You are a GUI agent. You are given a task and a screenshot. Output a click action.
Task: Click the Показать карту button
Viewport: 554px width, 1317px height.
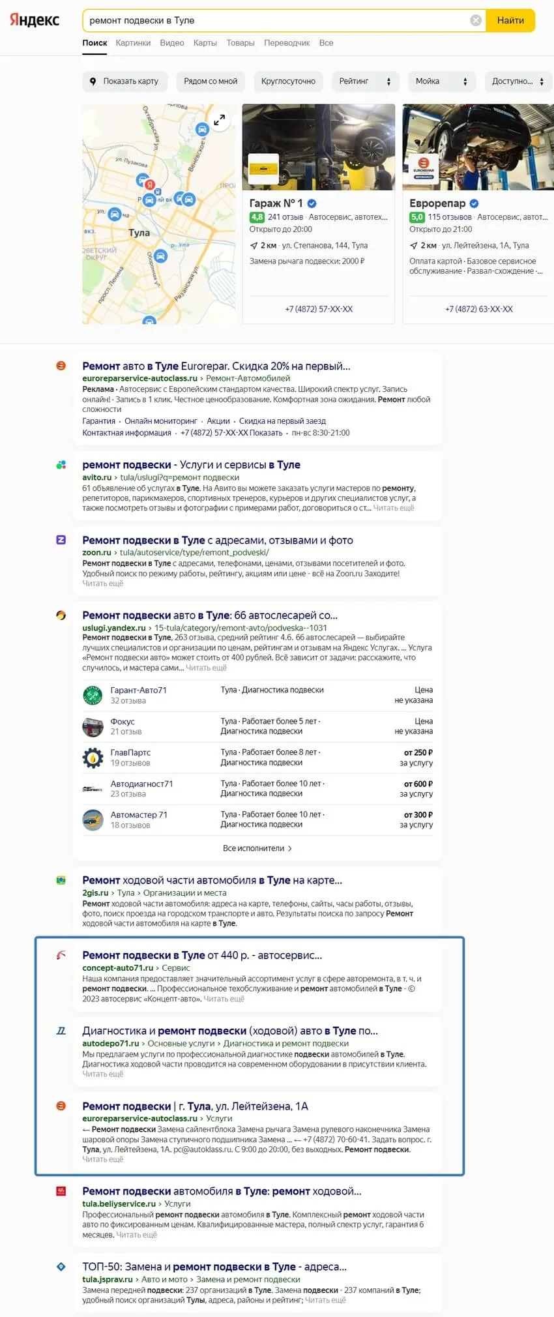pyautogui.click(x=124, y=81)
